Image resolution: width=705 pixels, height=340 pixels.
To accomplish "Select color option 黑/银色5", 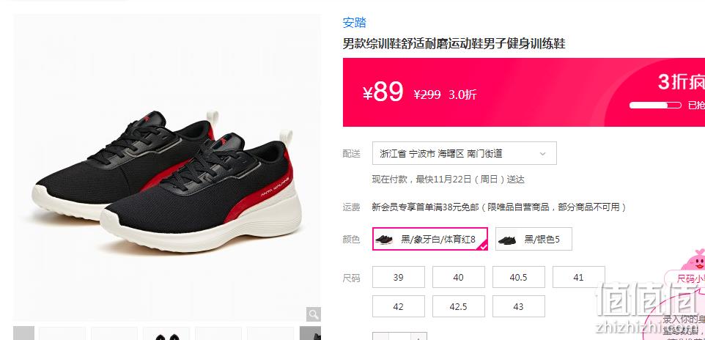I will point(534,239).
